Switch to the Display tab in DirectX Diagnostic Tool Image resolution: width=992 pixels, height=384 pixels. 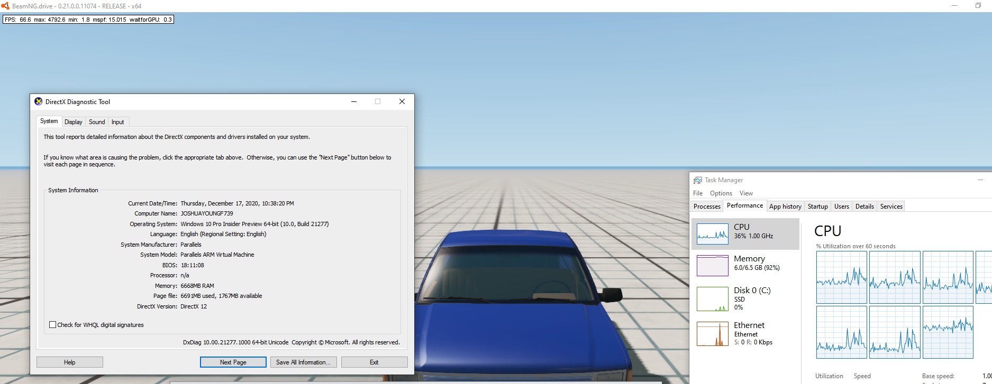[73, 122]
